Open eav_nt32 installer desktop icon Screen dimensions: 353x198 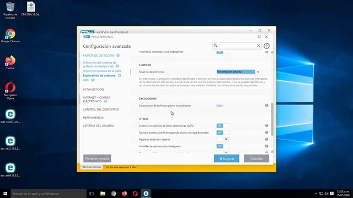click(x=10, y=143)
